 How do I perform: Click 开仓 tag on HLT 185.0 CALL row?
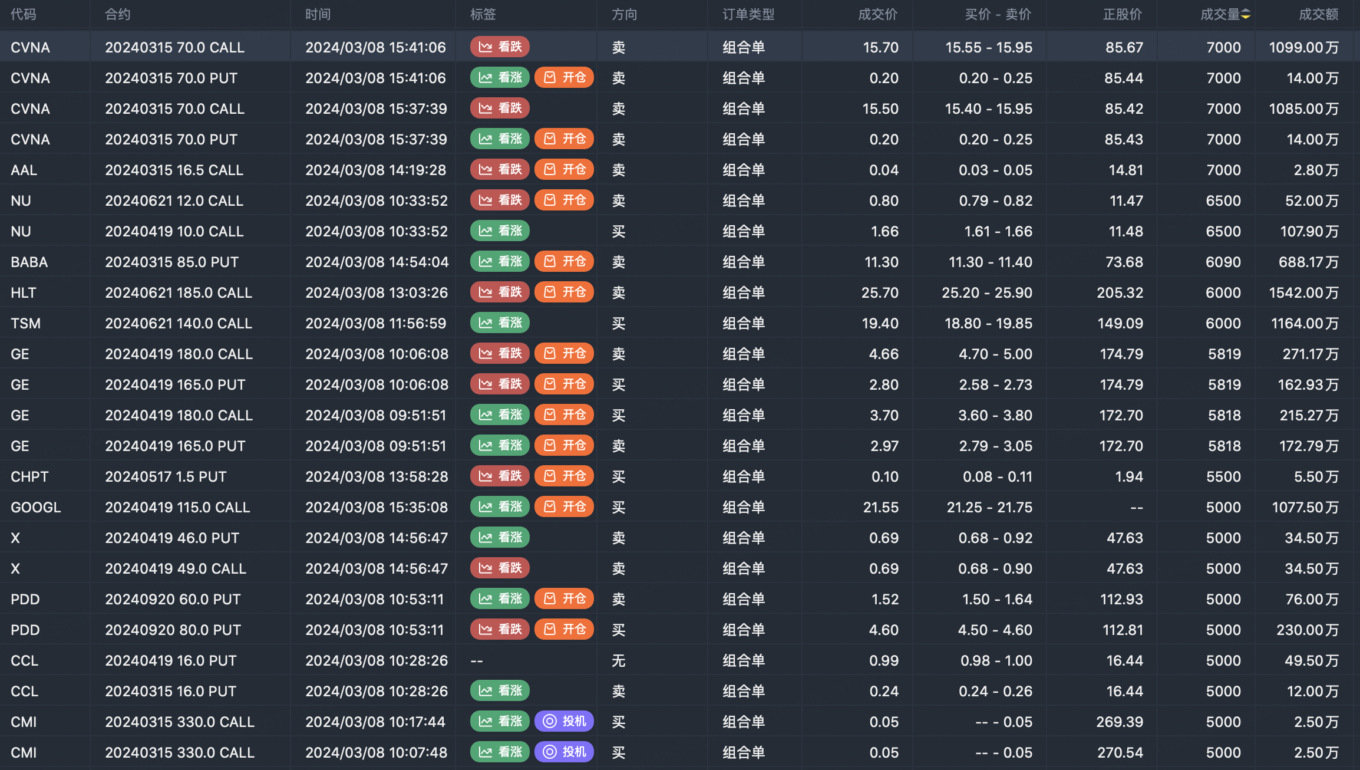tap(564, 292)
